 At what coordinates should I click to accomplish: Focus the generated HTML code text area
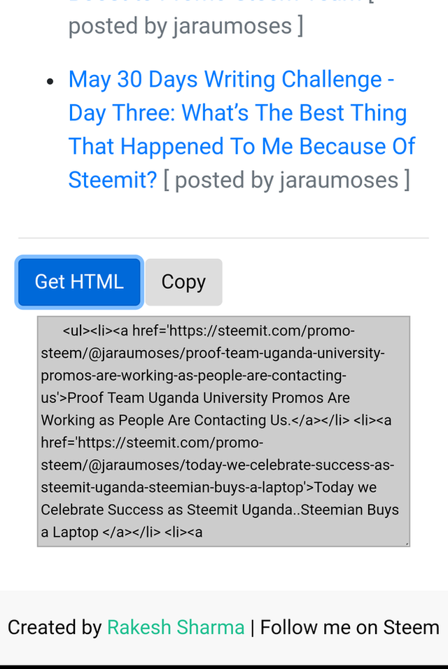point(223,431)
